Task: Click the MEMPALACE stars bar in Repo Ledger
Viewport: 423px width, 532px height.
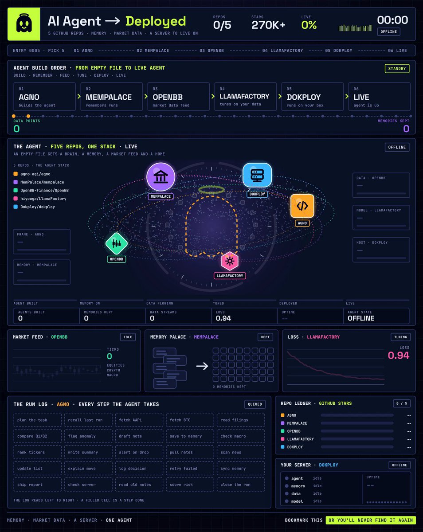Action: (x=357, y=423)
